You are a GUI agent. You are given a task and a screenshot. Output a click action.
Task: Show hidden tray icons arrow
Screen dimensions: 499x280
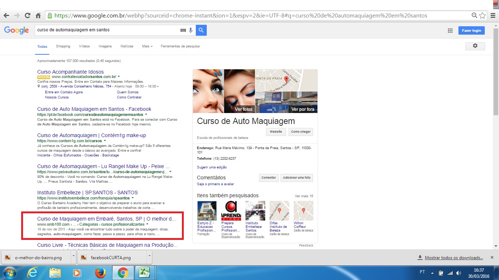click(x=433, y=273)
